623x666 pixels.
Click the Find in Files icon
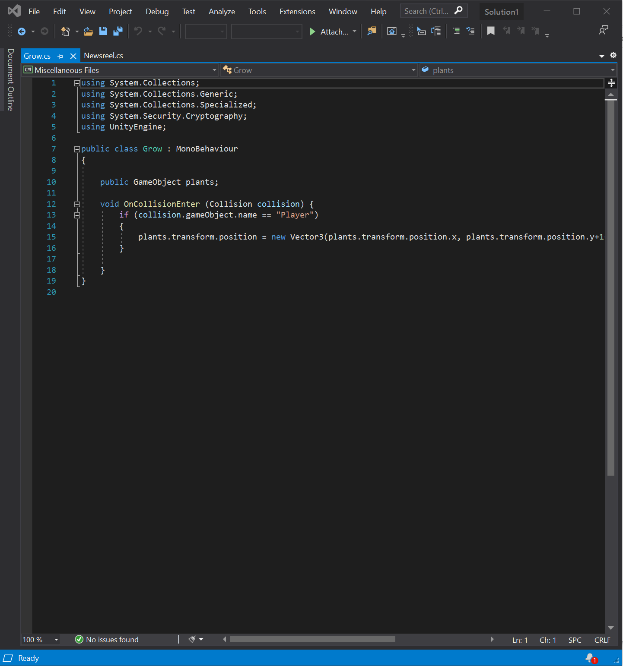pos(372,31)
